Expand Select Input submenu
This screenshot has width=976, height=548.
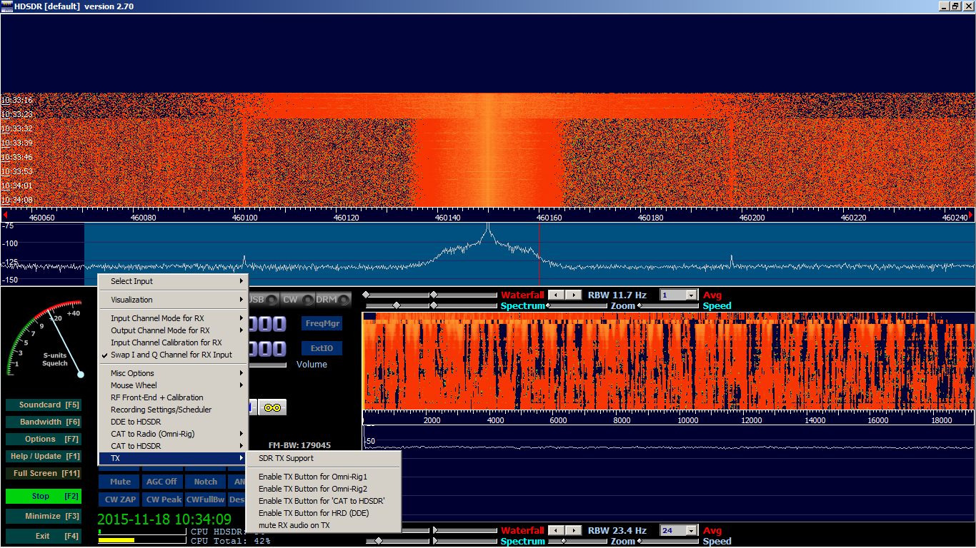click(x=171, y=281)
